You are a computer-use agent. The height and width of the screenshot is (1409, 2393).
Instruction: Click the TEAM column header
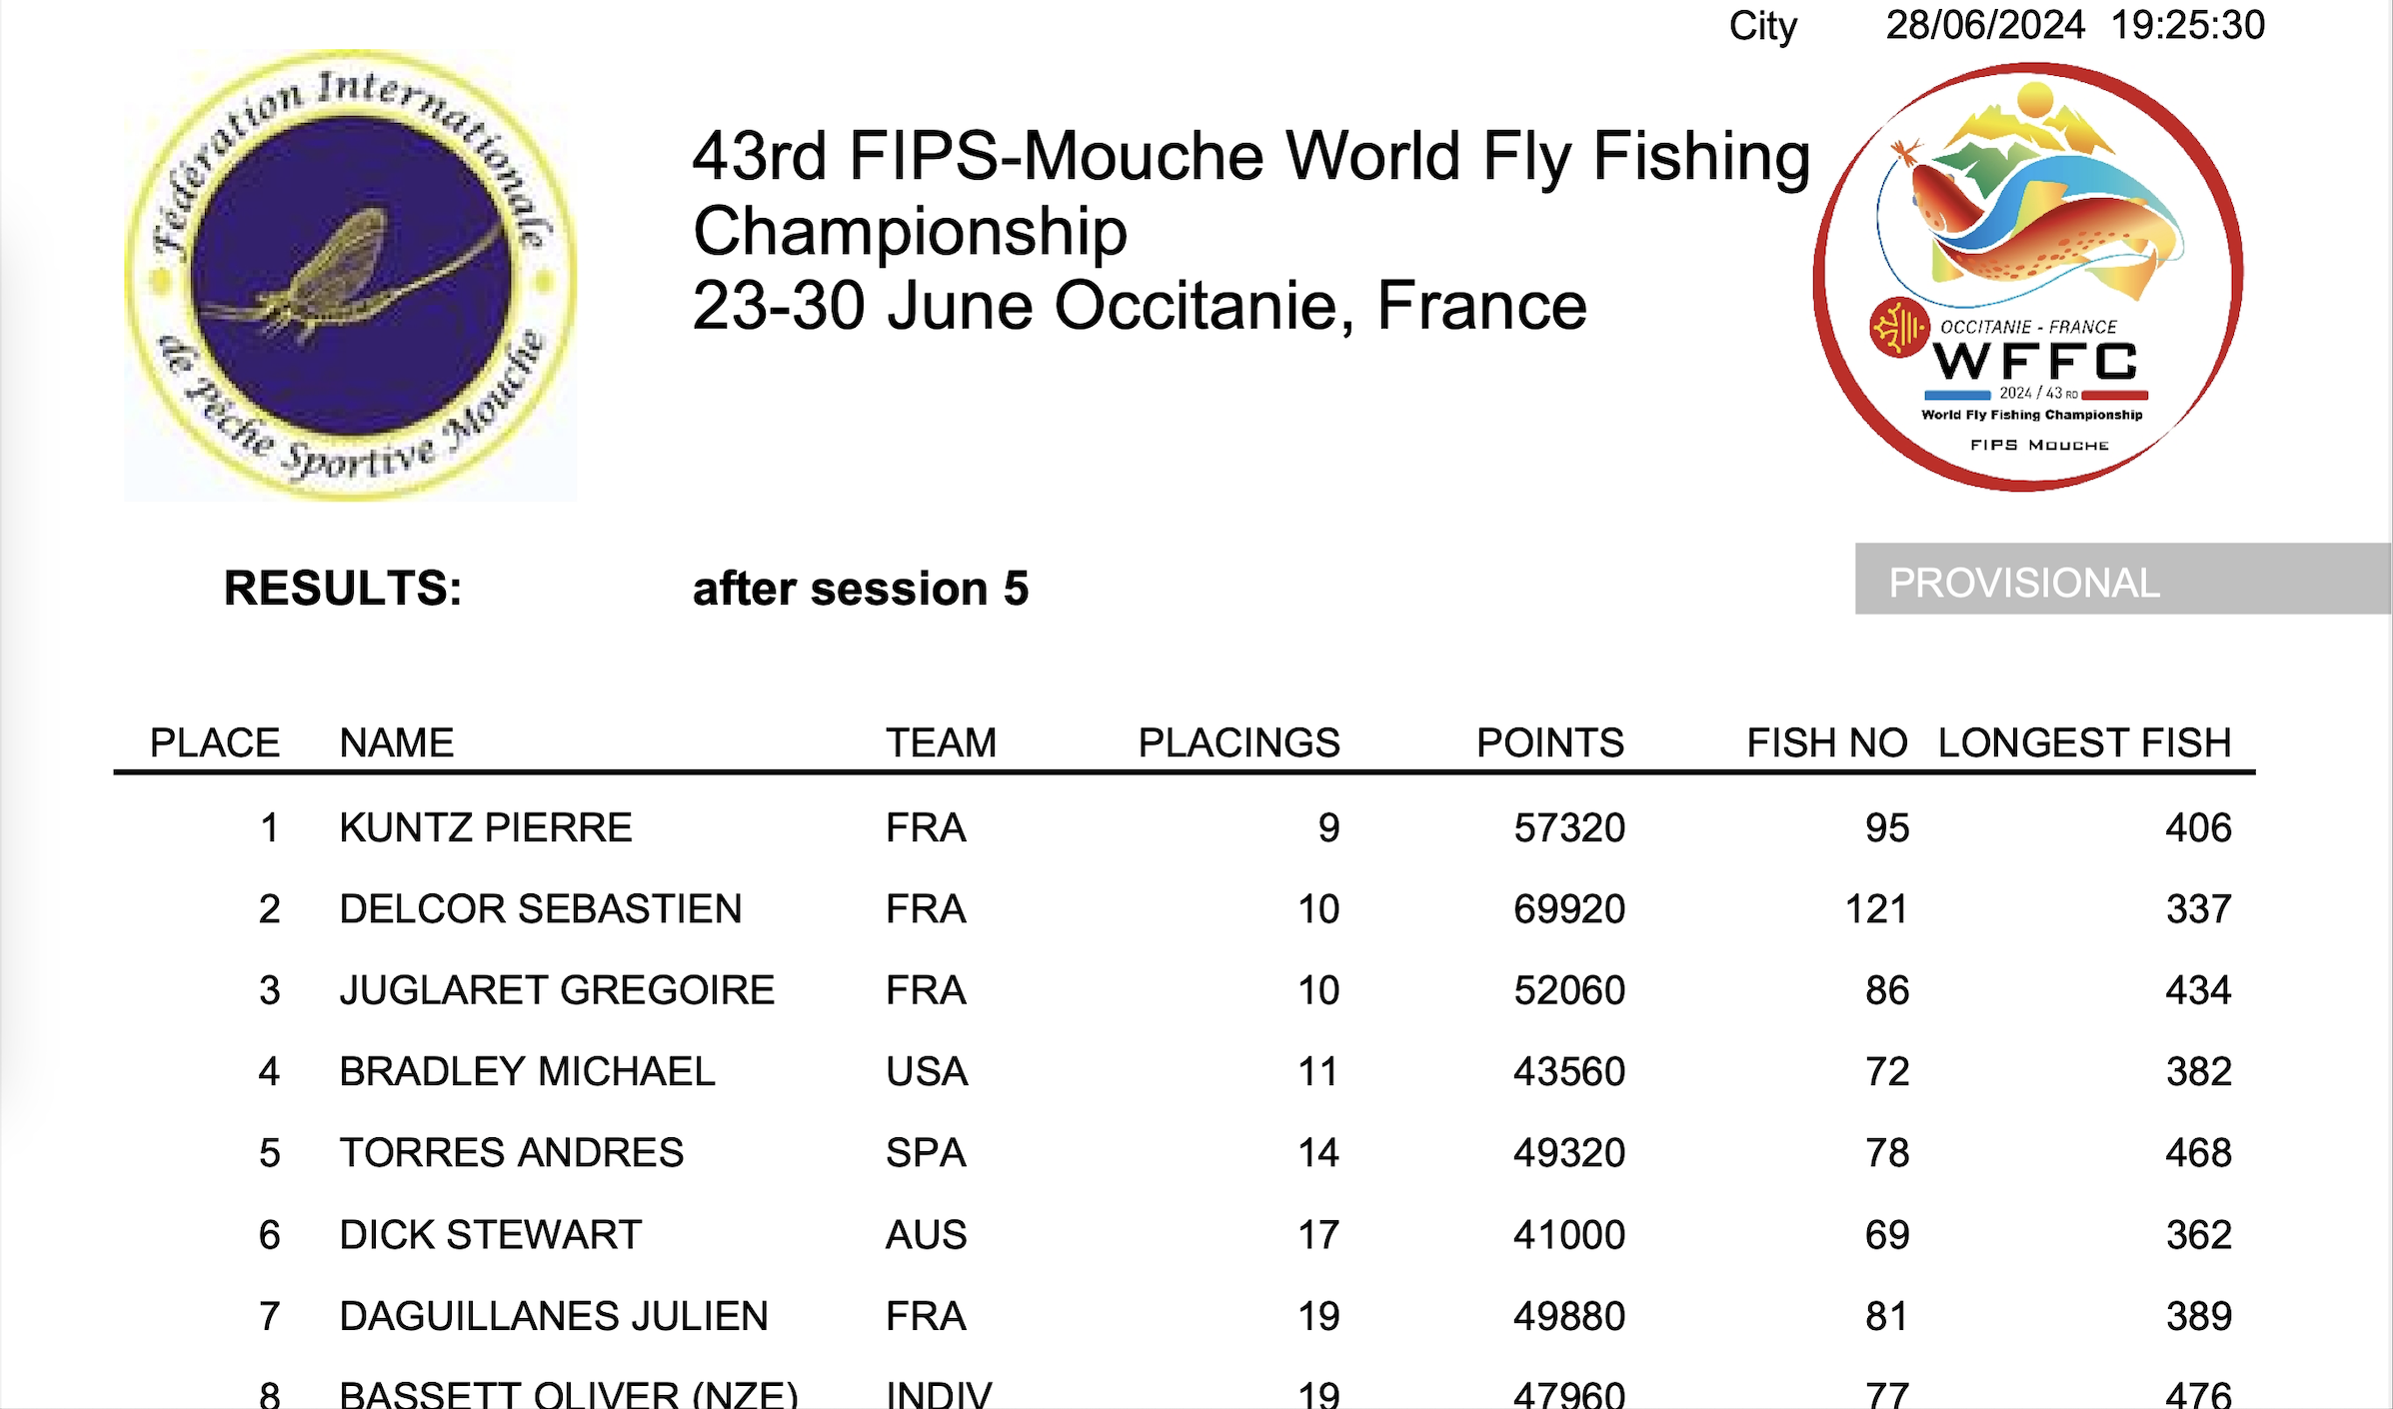point(942,743)
